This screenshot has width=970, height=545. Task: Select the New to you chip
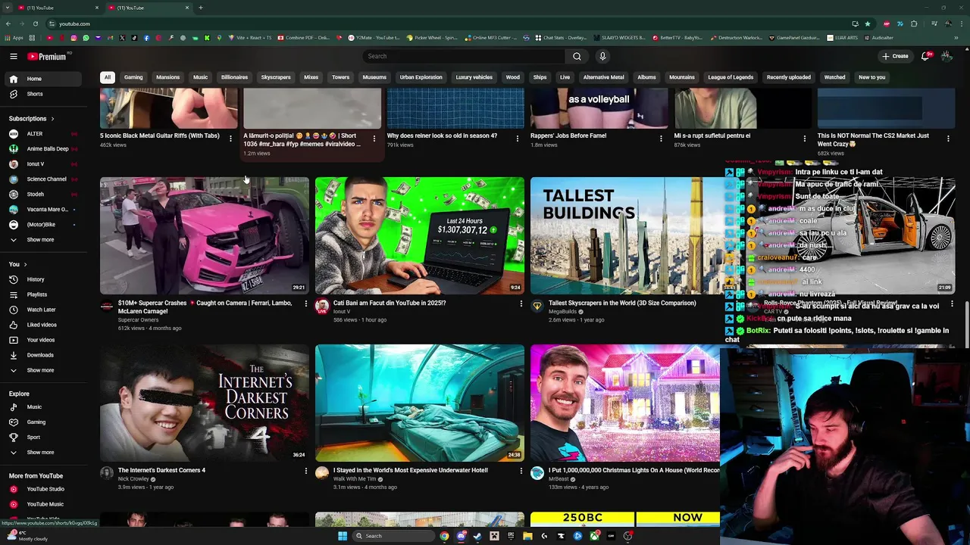[871, 77]
